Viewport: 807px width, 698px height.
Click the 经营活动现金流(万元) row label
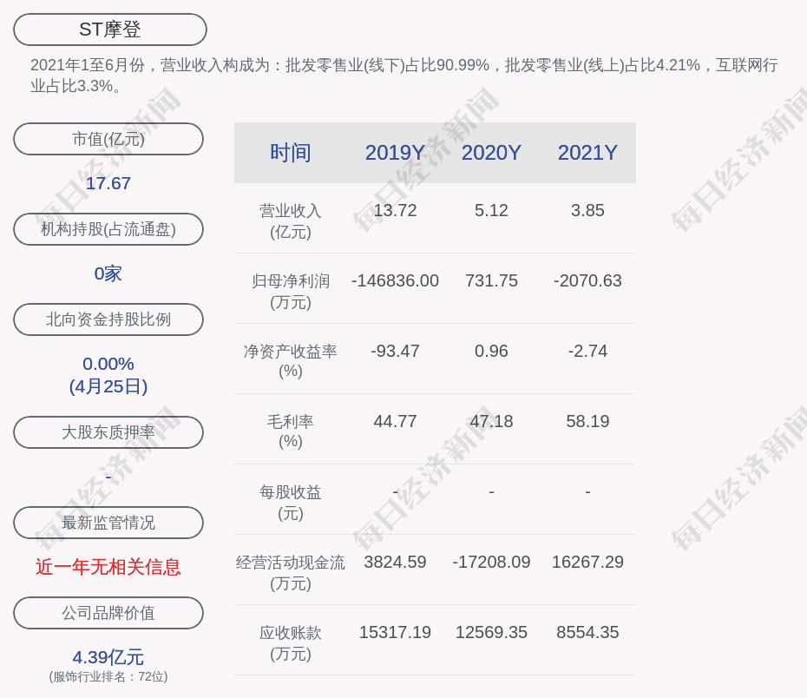point(291,573)
